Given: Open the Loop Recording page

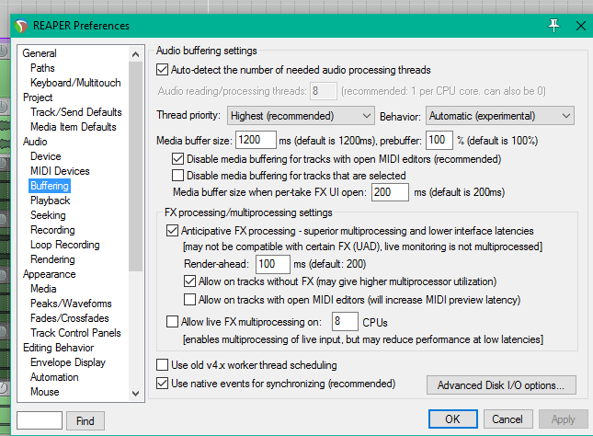Looking at the screenshot, I should coord(65,245).
